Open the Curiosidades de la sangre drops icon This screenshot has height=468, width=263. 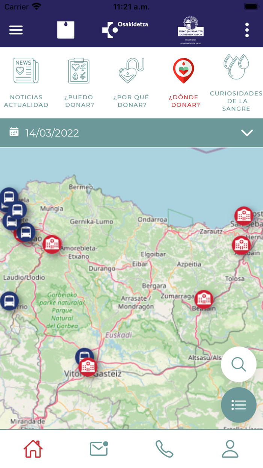pos(236,67)
